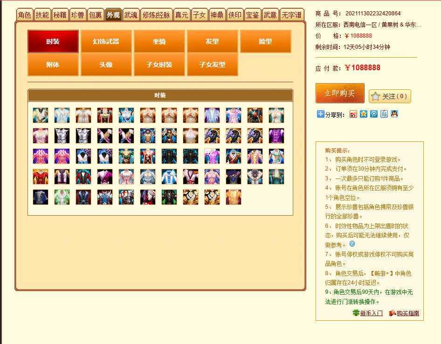The image size is (441, 344).
Task: Click the 购买提示 heading
Action: 338,151
